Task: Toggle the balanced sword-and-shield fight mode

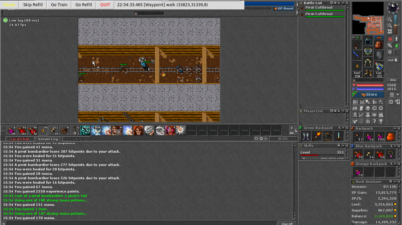Action: point(390,45)
